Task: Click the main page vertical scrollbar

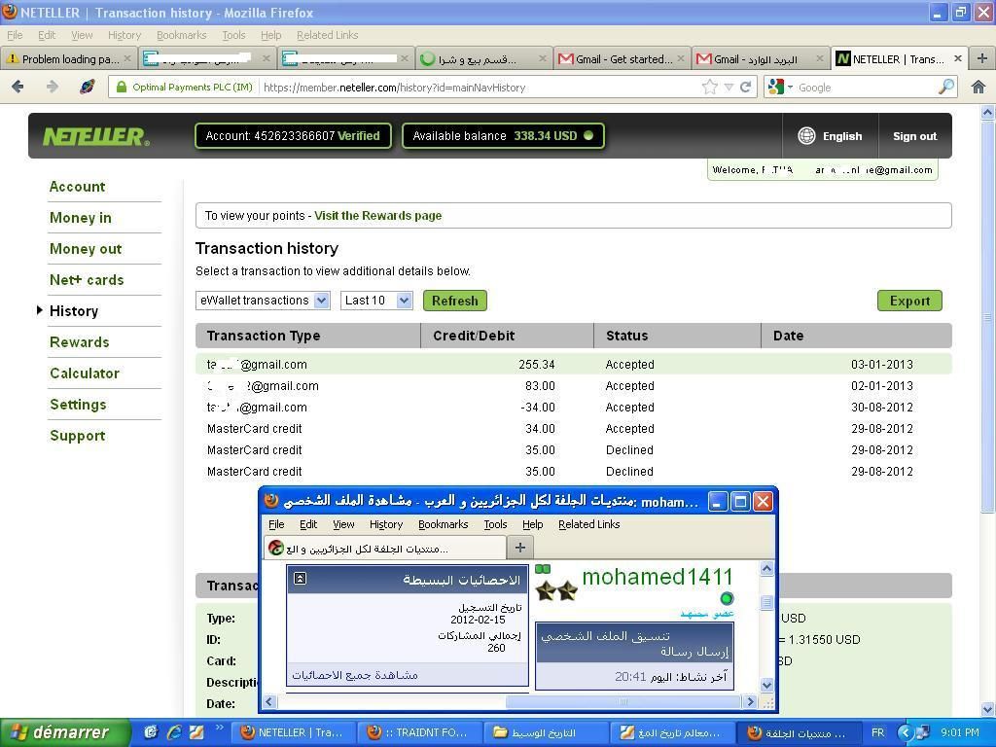Action: (988, 318)
